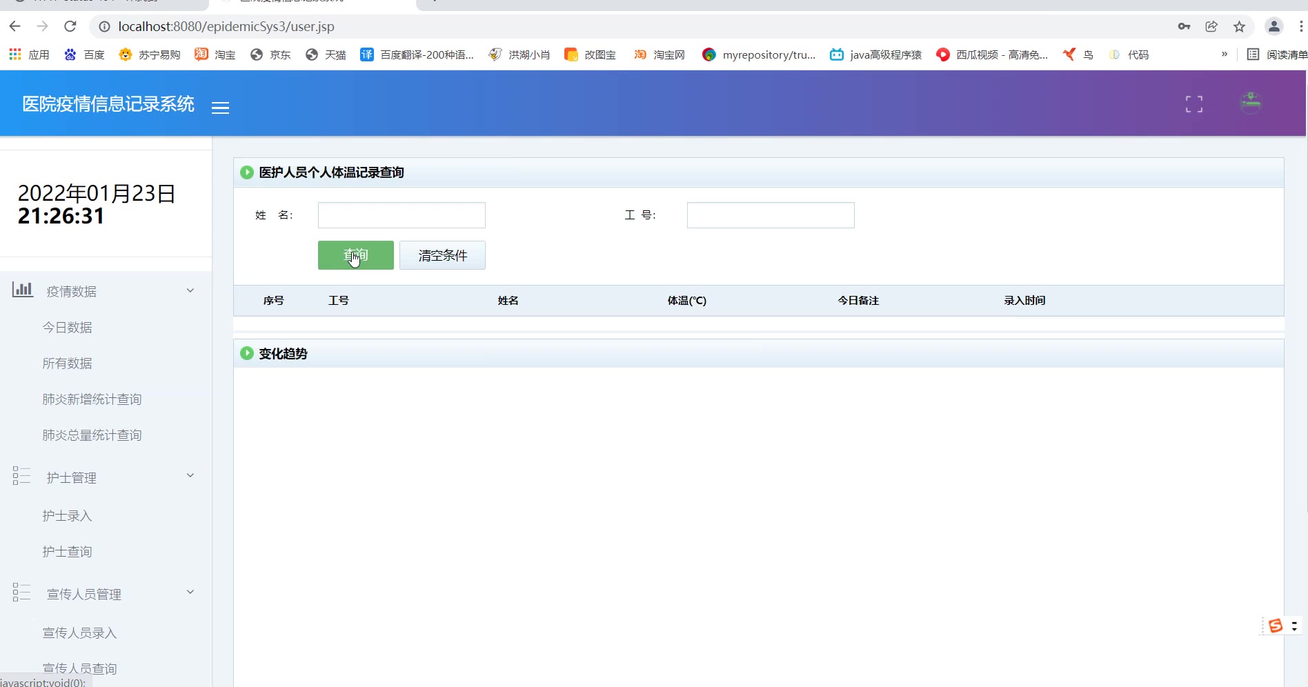Open the 改图宝 bookmark
The image size is (1308, 687).
590,54
